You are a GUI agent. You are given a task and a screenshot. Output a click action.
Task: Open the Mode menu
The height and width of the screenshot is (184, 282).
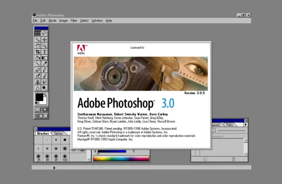click(x=52, y=20)
